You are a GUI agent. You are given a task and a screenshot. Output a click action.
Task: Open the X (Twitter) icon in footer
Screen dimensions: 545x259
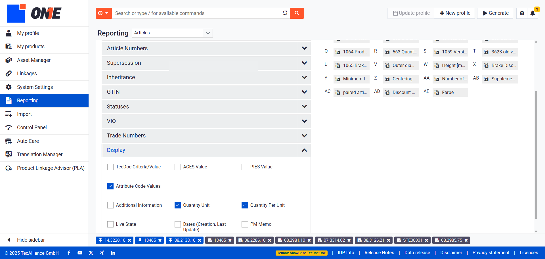click(x=91, y=253)
